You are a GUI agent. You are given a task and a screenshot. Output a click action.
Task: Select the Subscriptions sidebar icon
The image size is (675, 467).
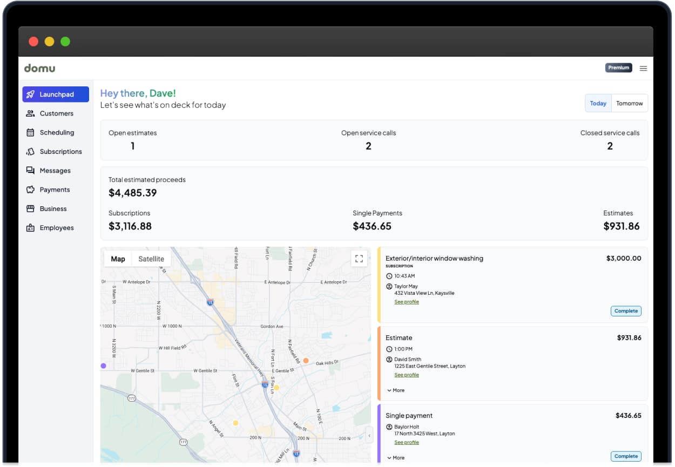[30, 152]
